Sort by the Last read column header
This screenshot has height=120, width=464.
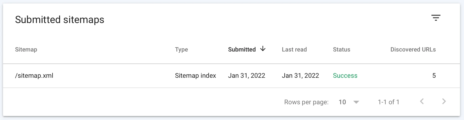tap(294, 49)
